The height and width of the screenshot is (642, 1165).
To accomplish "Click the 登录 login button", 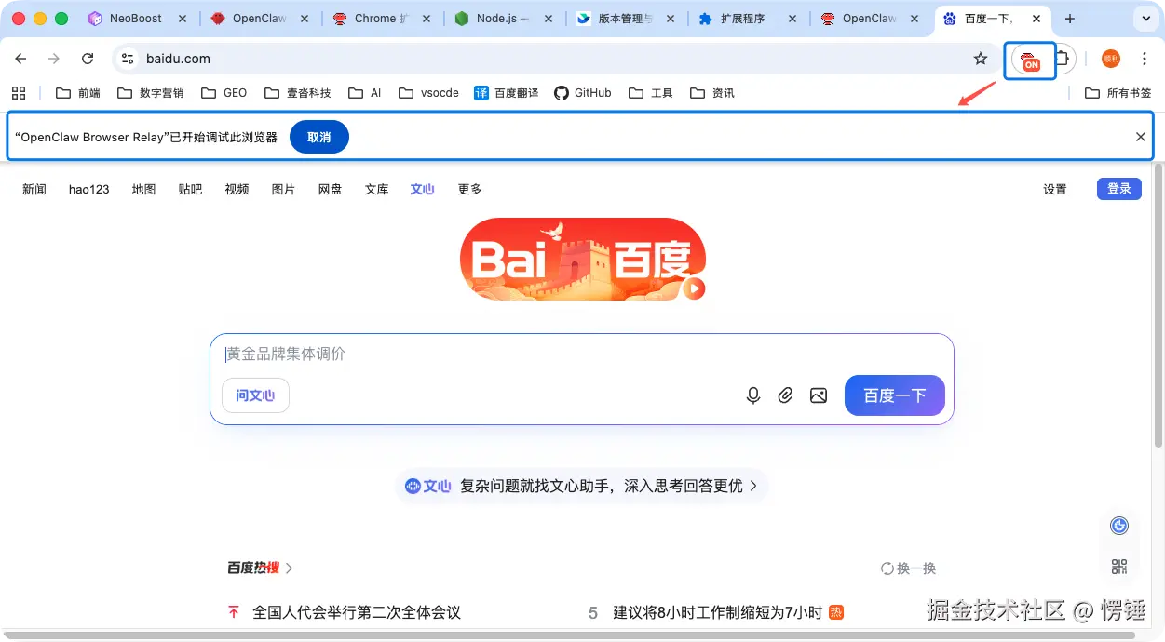I will click(1119, 189).
